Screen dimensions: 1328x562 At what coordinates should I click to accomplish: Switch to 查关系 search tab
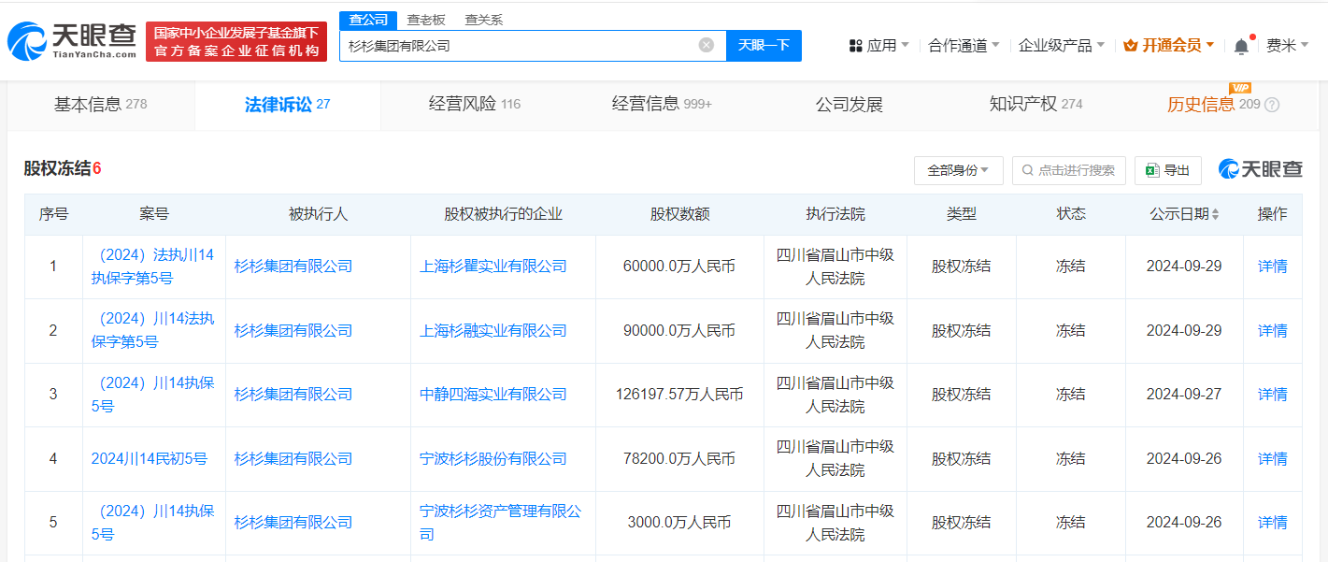pos(483,20)
